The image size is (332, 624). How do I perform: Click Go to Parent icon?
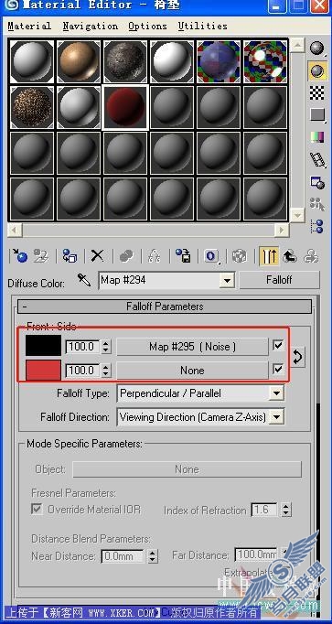click(x=289, y=255)
